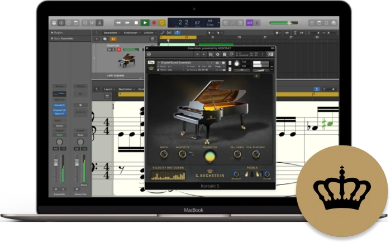Open the Loop Browser button
Image resolution: width=391 pixels, height=243 pixels.
click(326, 23)
